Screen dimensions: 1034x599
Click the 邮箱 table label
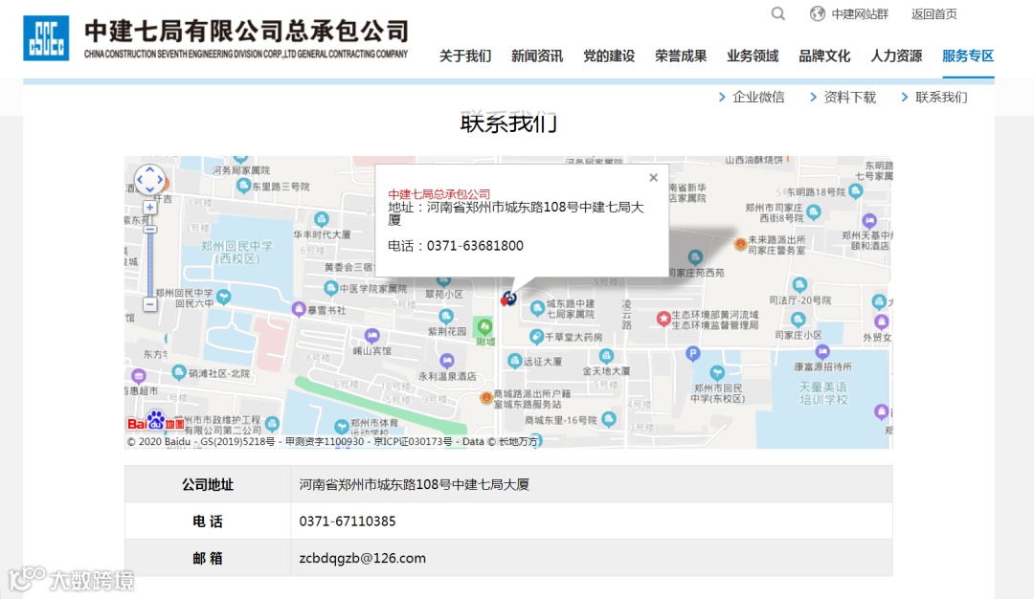click(208, 558)
